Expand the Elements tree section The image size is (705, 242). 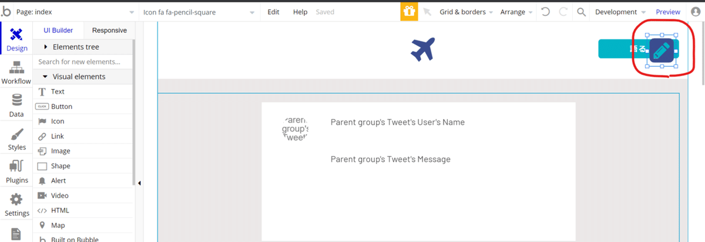[x=75, y=47]
